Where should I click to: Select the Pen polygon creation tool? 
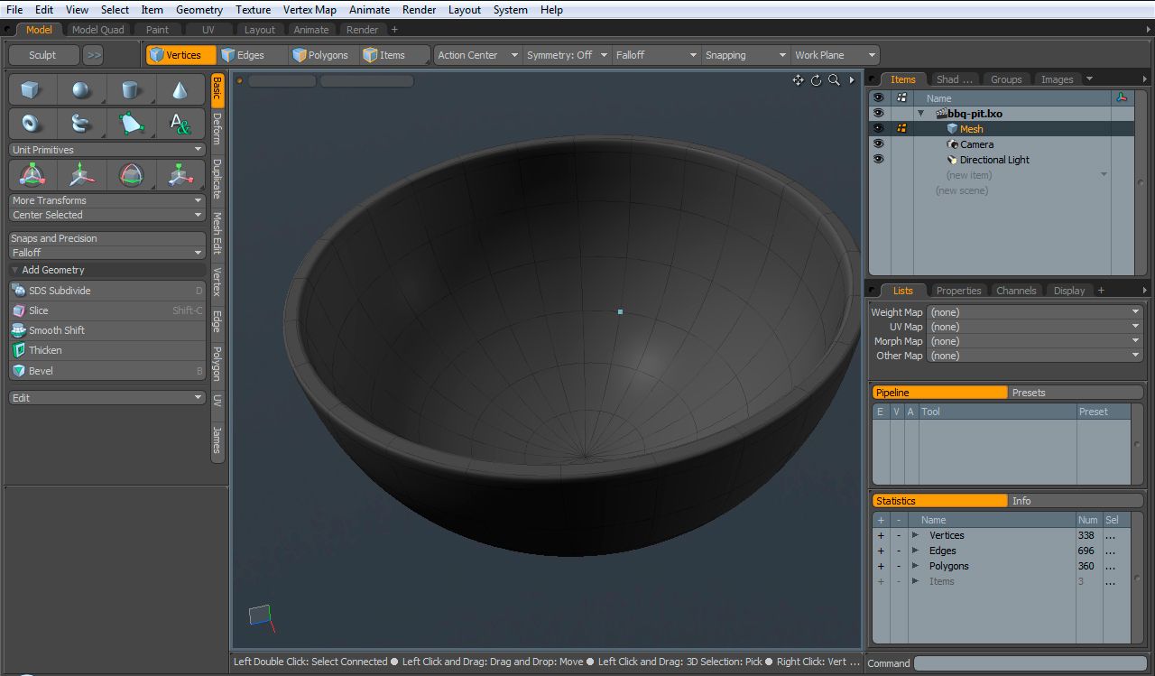click(131, 122)
